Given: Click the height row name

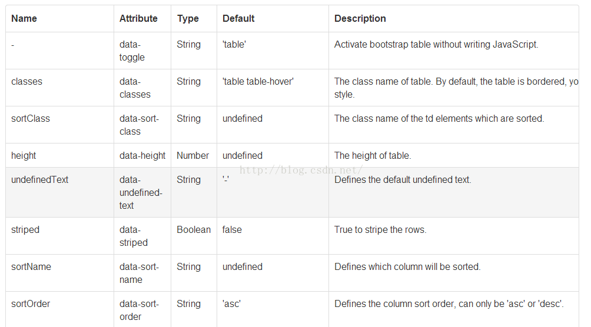Looking at the screenshot, I should click(24, 156).
